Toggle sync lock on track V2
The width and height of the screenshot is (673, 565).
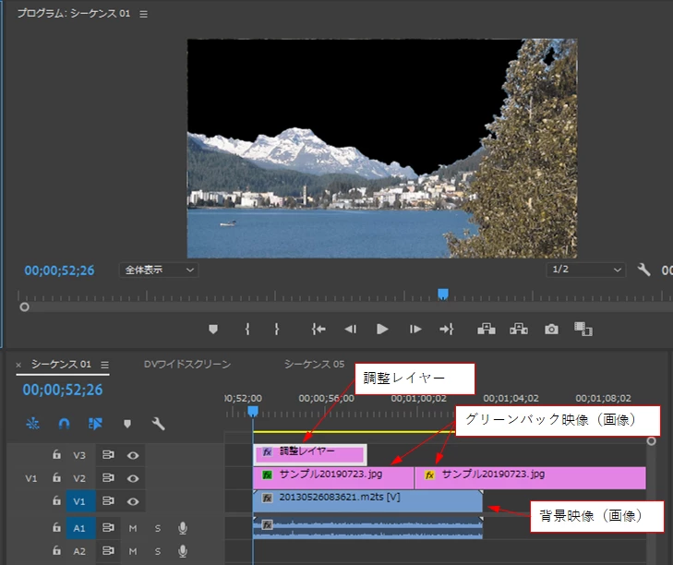pyautogui.click(x=108, y=477)
